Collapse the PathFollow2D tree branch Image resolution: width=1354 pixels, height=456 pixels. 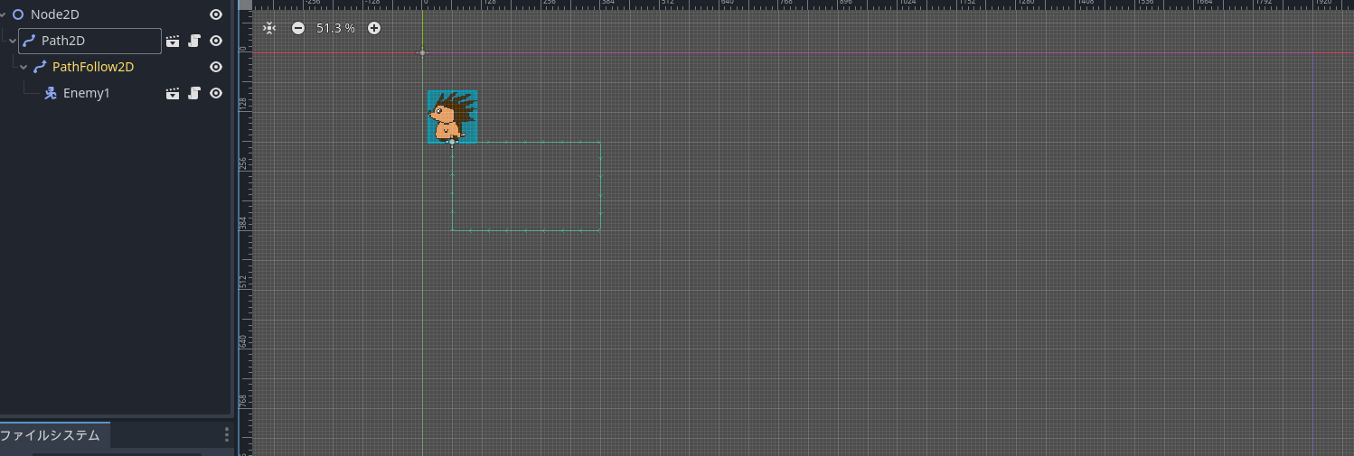tap(24, 67)
